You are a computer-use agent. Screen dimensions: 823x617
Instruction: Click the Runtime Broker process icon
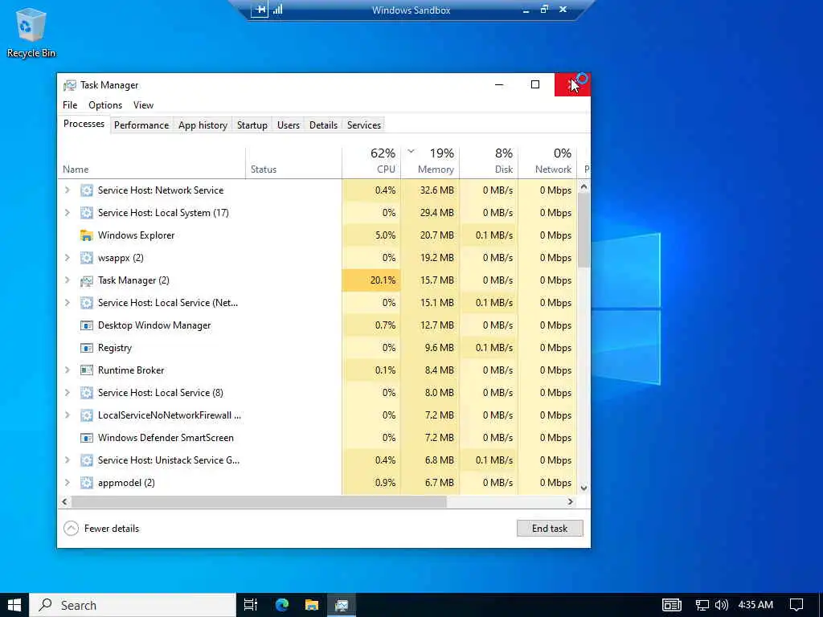[x=86, y=370]
